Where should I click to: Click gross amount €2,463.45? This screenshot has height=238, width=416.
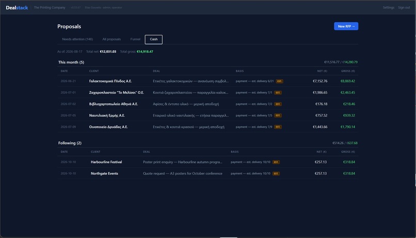(x=347, y=92)
